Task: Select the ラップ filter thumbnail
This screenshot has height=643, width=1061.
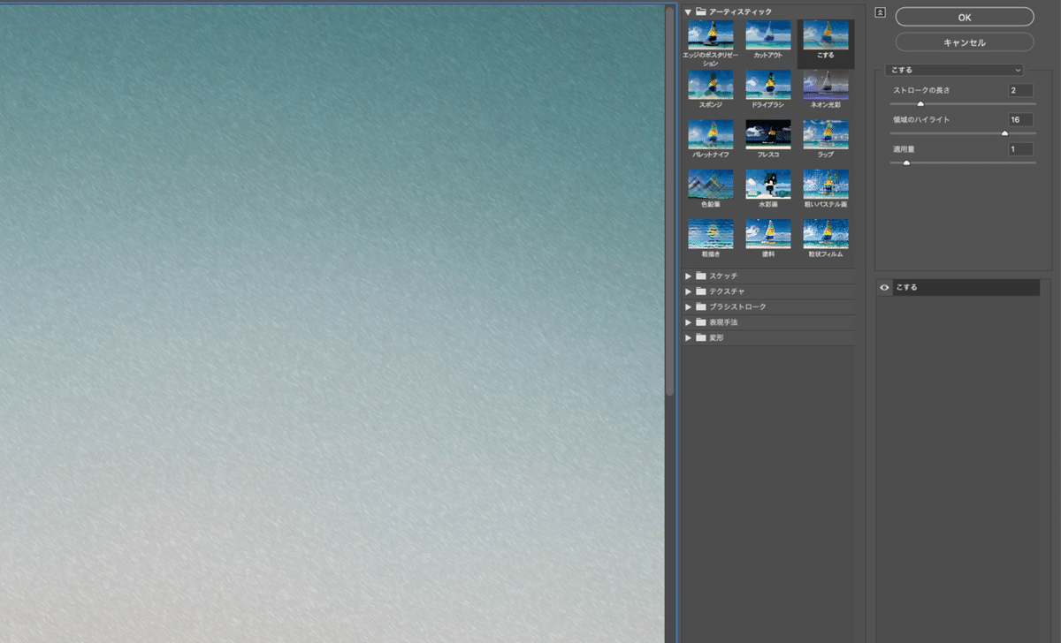Action: tap(825, 134)
